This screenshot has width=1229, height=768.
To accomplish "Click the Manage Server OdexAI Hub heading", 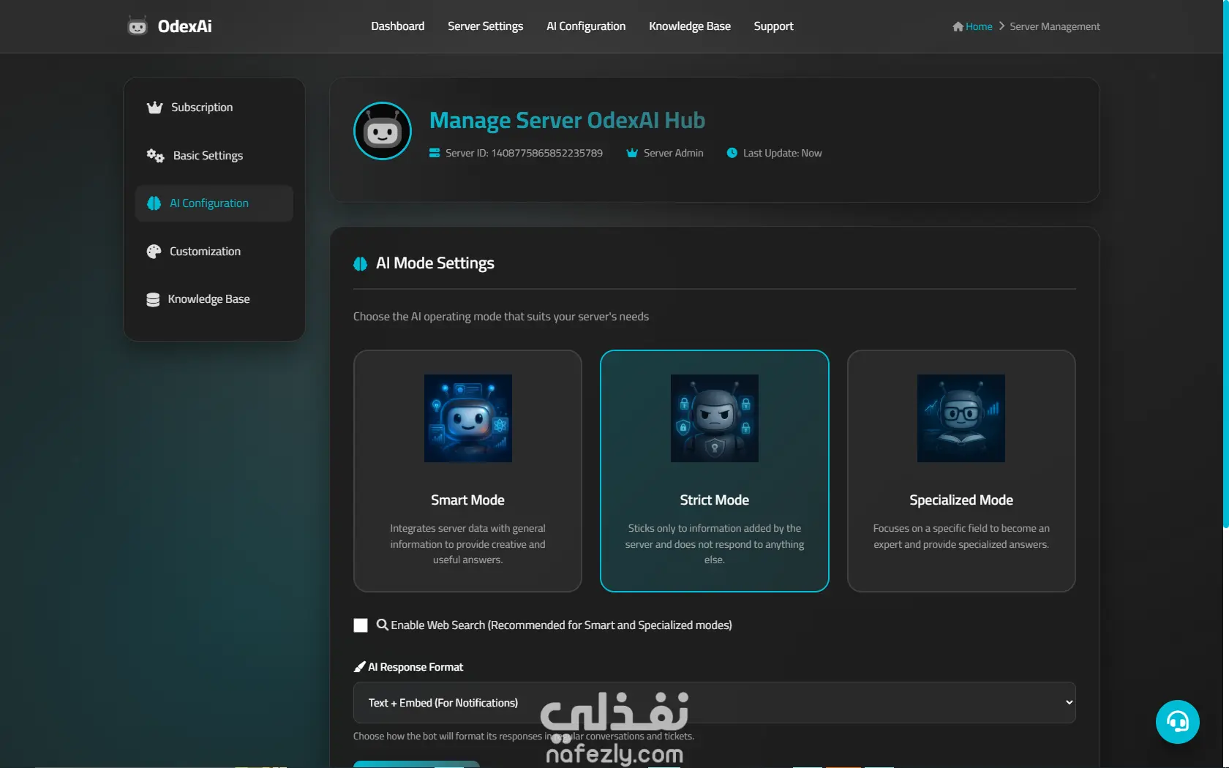I will pyautogui.click(x=567, y=120).
